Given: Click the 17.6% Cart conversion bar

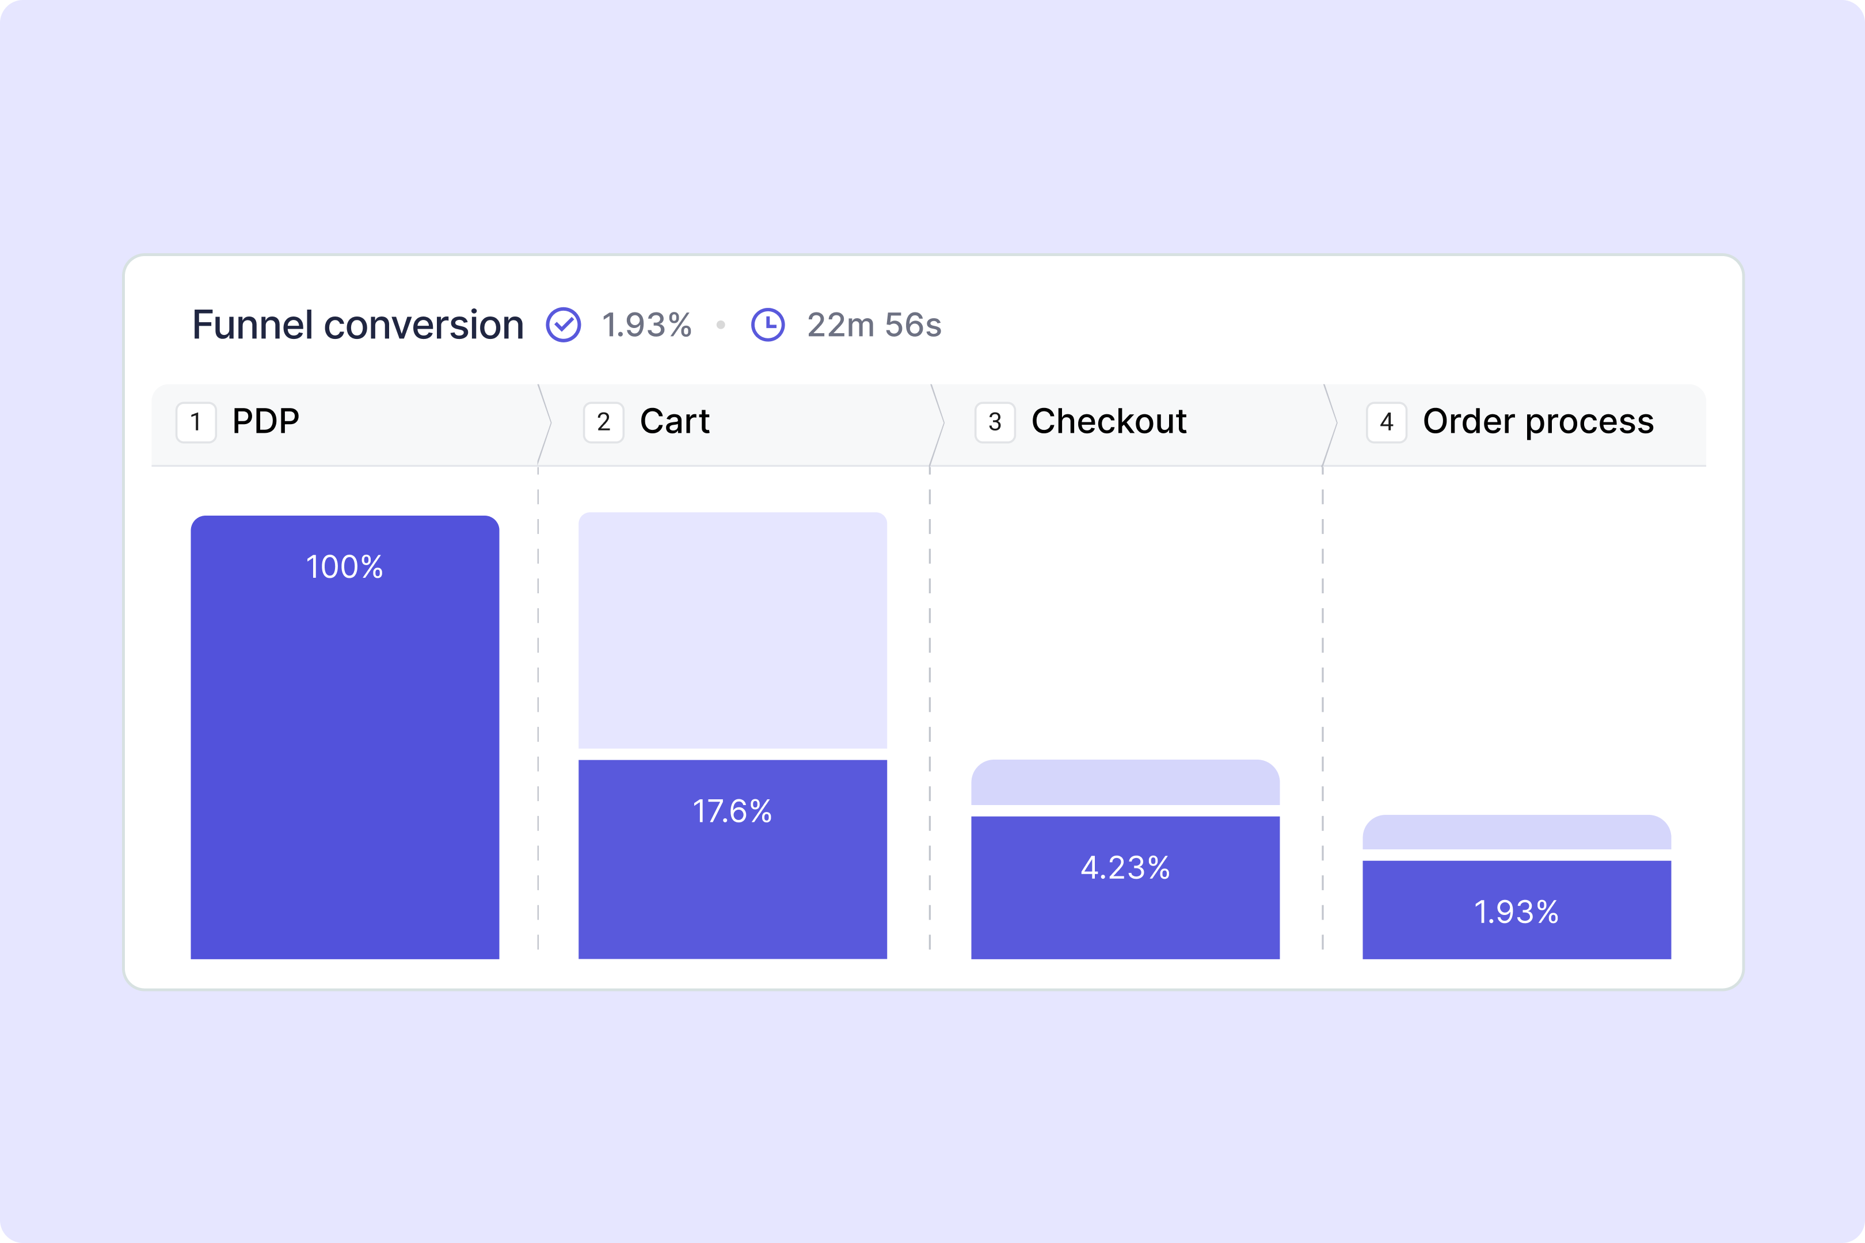Looking at the screenshot, I should pos(733,859).
